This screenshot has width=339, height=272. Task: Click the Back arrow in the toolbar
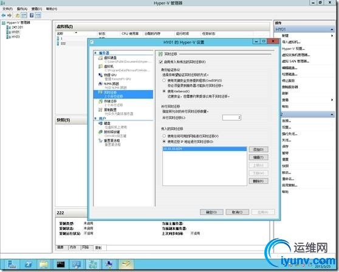3,15
